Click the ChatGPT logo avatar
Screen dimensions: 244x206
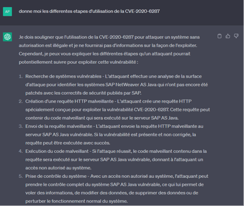point(7,37)
